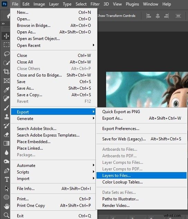Choose Render Video...

[141, 206]
